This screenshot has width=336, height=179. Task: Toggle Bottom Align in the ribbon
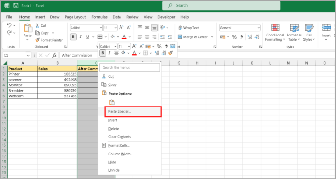(154, 28)
